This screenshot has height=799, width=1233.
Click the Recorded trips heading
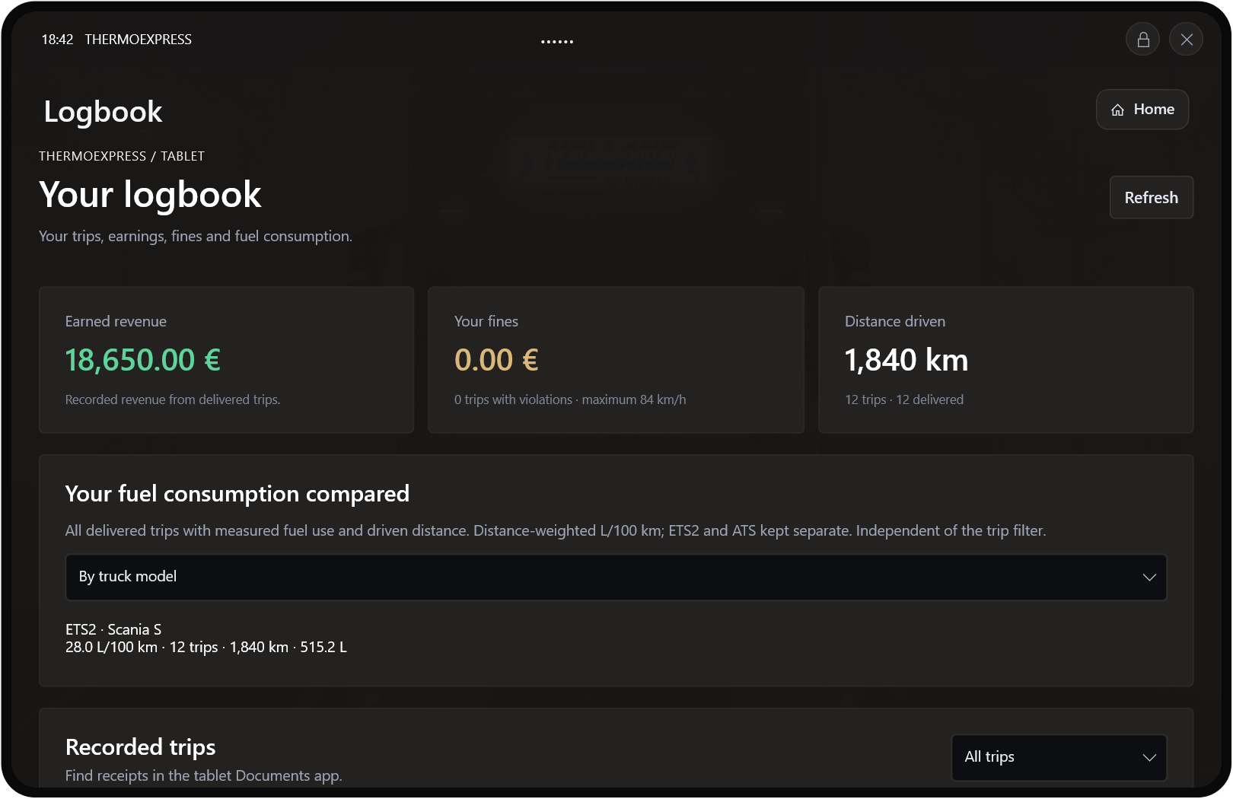[x=141, y=747]
